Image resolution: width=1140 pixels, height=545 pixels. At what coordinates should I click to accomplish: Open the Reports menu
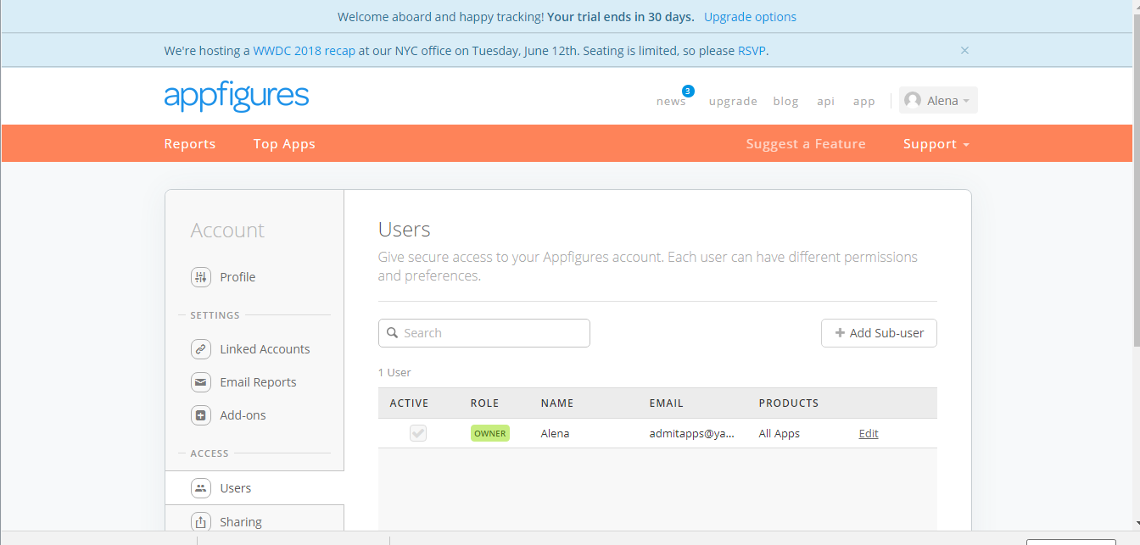pos(190,144)
